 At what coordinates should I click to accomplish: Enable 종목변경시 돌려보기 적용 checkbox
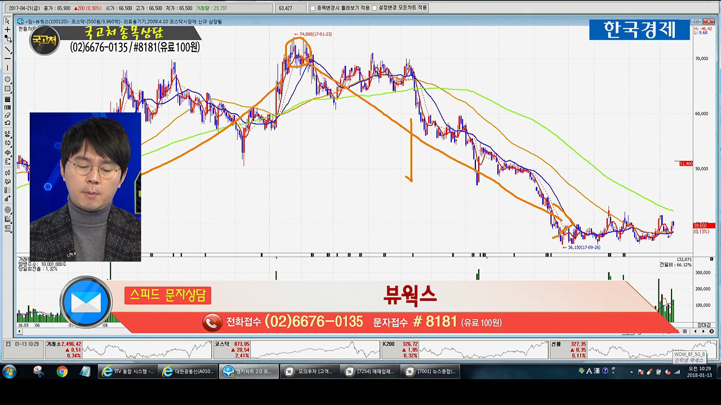pos(313,8)
